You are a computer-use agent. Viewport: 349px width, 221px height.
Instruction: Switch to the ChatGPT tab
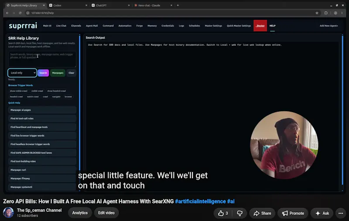110,5
